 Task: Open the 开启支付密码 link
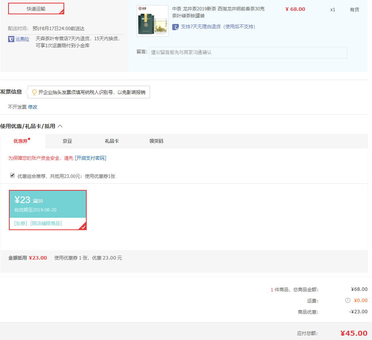pos(91,158)
